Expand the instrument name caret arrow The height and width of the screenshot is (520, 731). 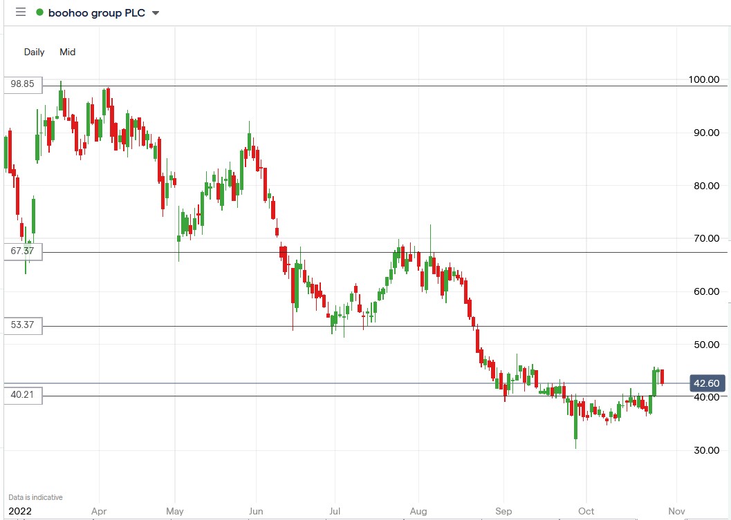155,12
